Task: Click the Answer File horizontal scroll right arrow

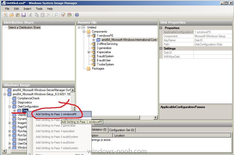Action: pos(156,118)
